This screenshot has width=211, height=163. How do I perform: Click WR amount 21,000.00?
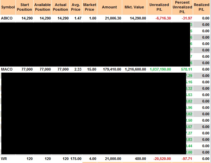point(113,159)
